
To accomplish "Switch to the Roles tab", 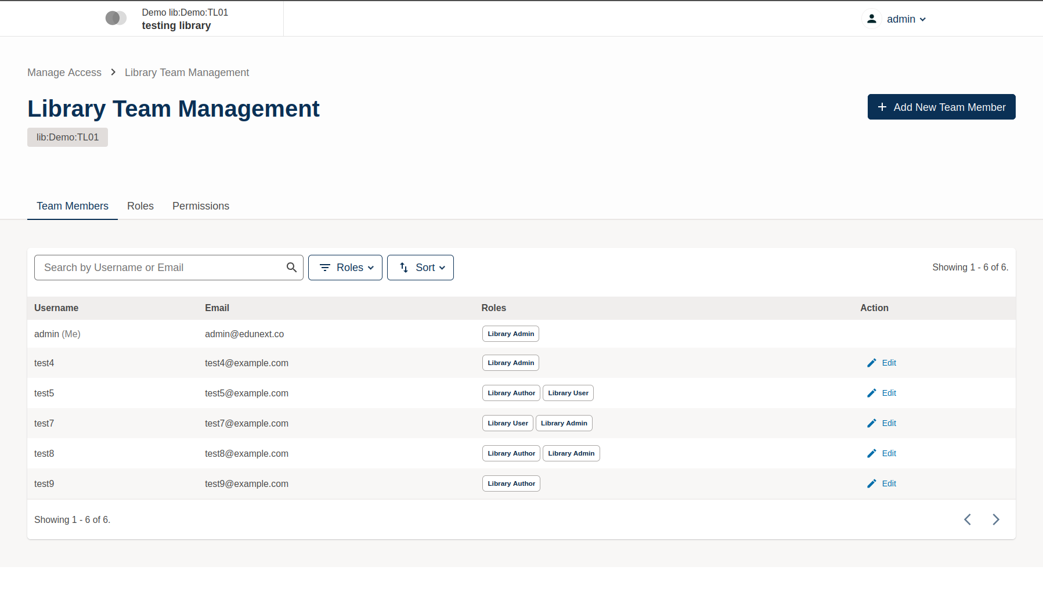I will (x=140, y=206).
